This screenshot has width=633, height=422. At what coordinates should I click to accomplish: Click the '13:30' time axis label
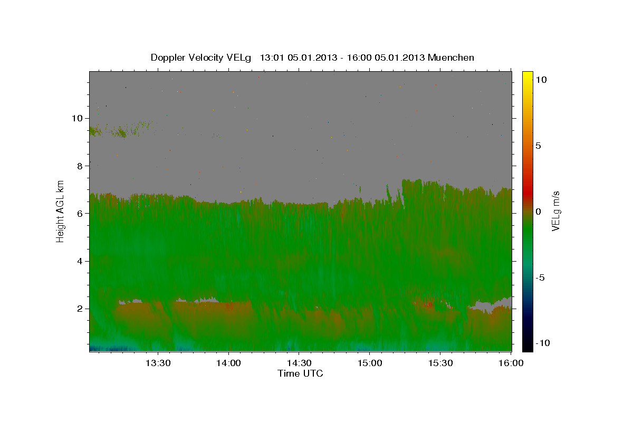[159, 363]
